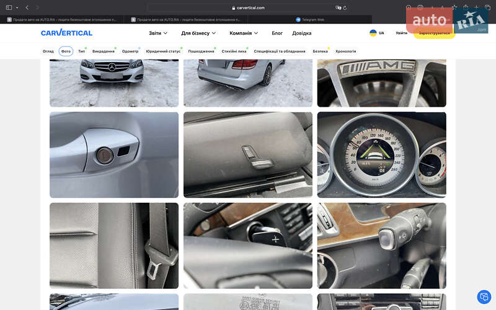Go back with browser back arrow
The image size is (496, 310).
coord(27,7)
